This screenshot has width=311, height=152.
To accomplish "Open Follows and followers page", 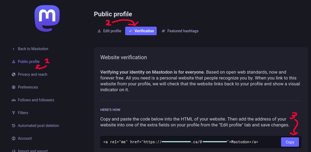I will point(36,100).
